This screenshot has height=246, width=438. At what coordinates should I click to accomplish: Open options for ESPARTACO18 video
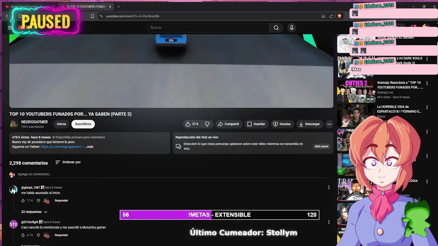click(427, 107)
